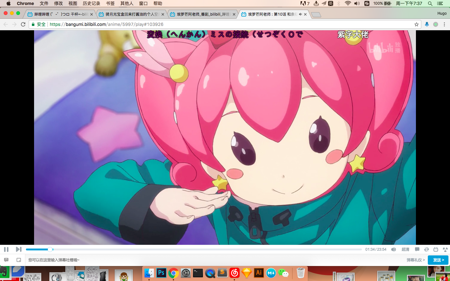
Task: Open the 视图 menu
Action: pyautogui.click(x=73, y=3)
